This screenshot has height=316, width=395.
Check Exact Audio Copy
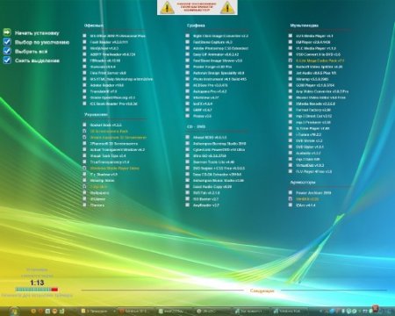pyautogui.click(x=188, y=186)
